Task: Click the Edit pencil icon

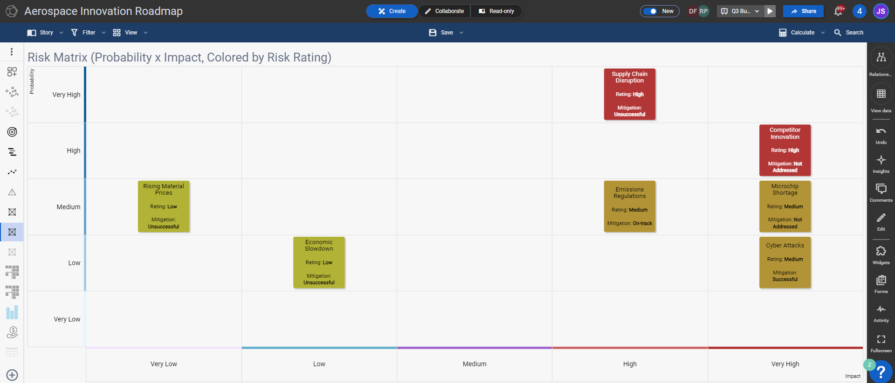Action: point(881,218)
